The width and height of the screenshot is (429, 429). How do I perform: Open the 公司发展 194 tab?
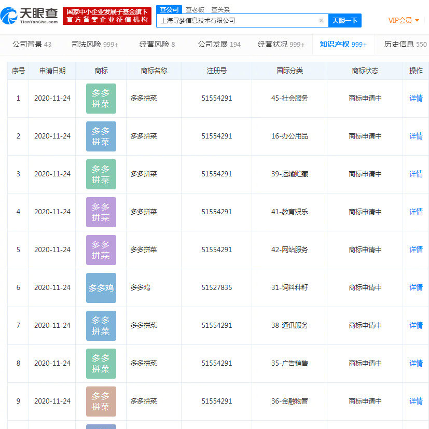219,44
